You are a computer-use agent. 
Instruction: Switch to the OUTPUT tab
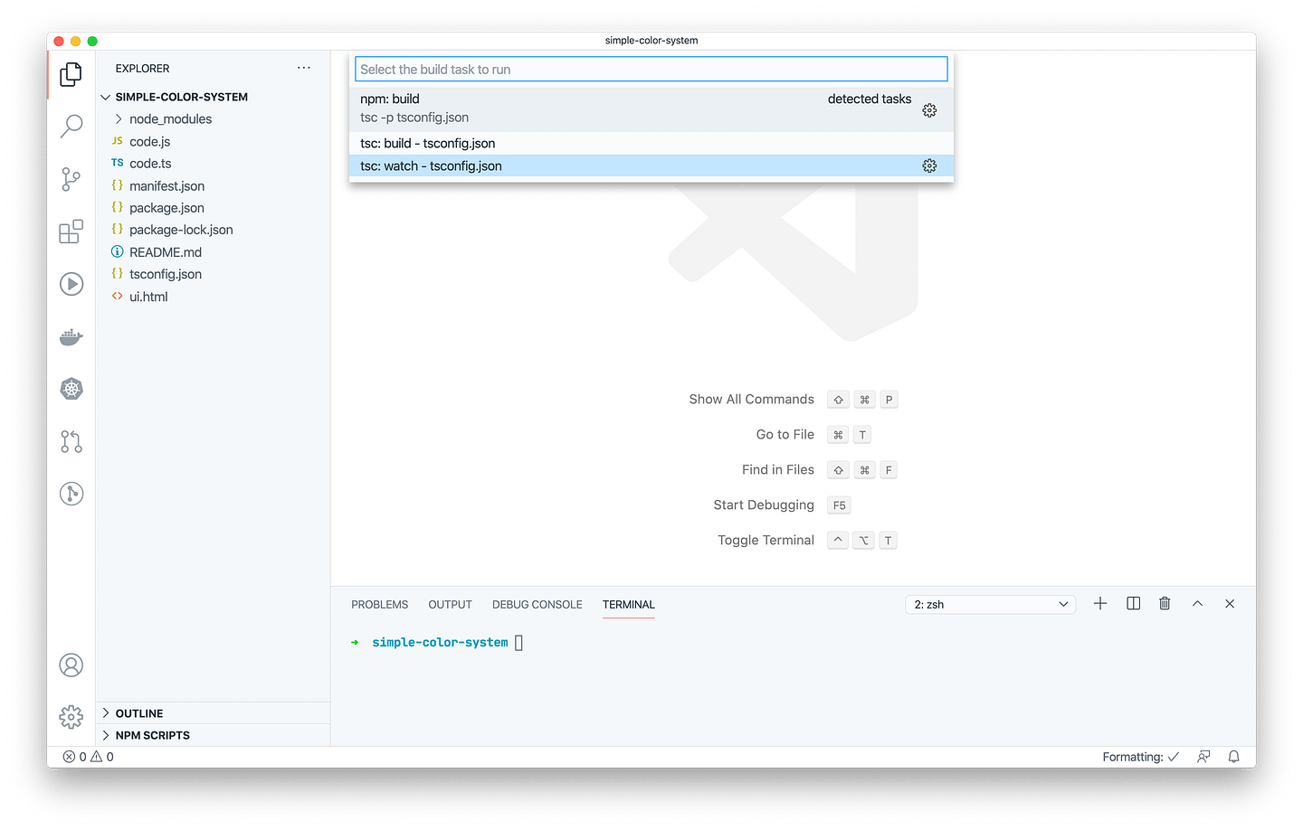451,605
